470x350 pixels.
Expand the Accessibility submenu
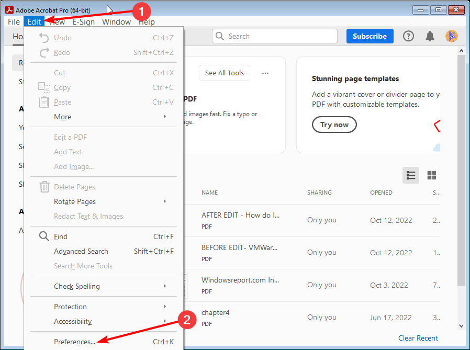(x=104, y=322)
